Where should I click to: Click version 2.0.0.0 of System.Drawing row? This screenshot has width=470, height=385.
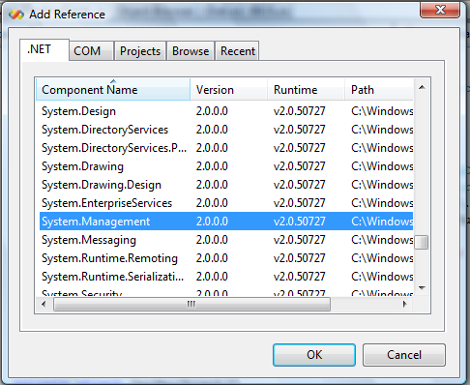coord(212,166)
